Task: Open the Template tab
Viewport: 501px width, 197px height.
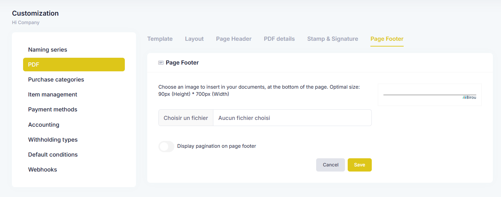Action: click(x=160, y=39)
